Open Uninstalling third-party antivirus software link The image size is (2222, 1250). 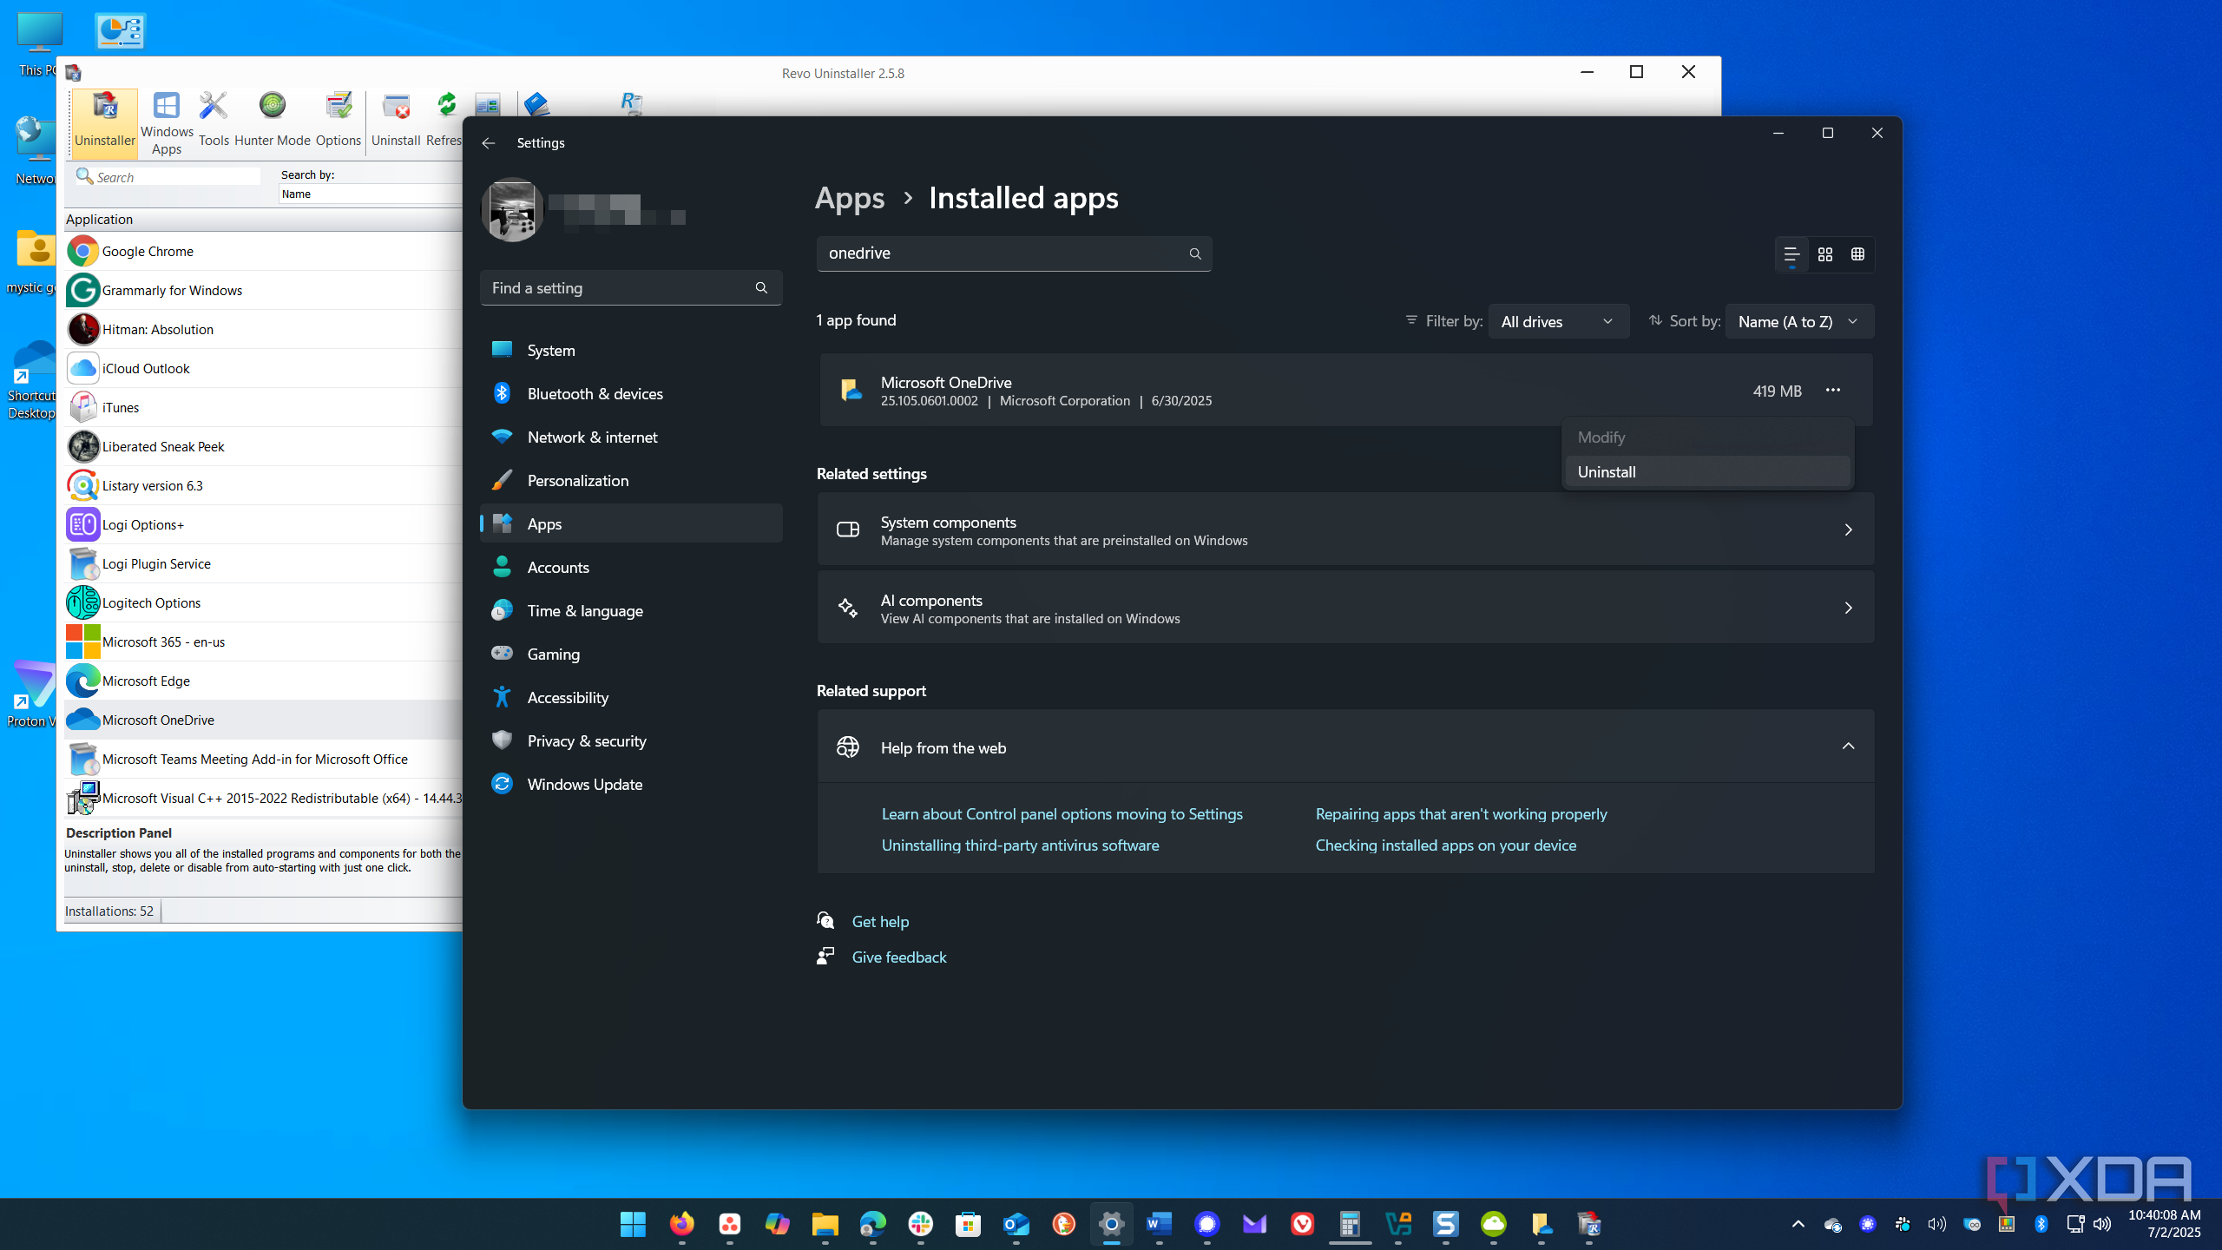[1020, 845]
